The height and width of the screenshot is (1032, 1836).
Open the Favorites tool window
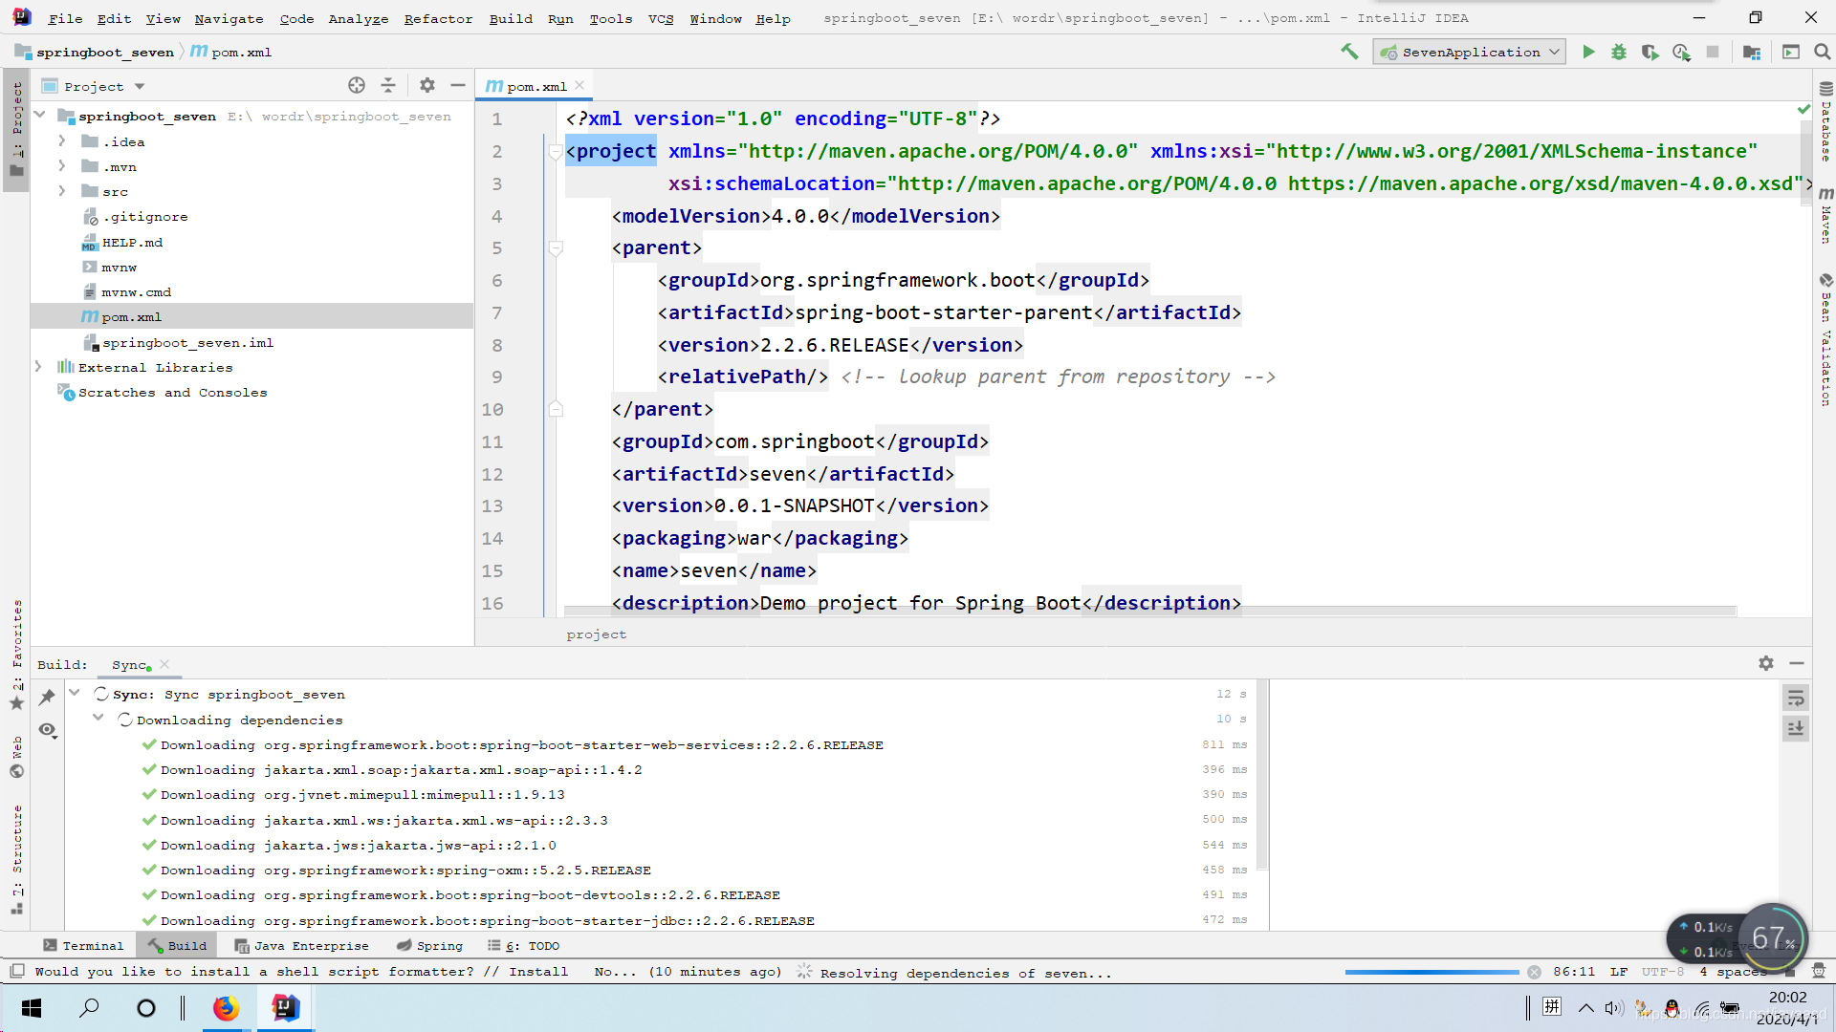coord(16,655)
